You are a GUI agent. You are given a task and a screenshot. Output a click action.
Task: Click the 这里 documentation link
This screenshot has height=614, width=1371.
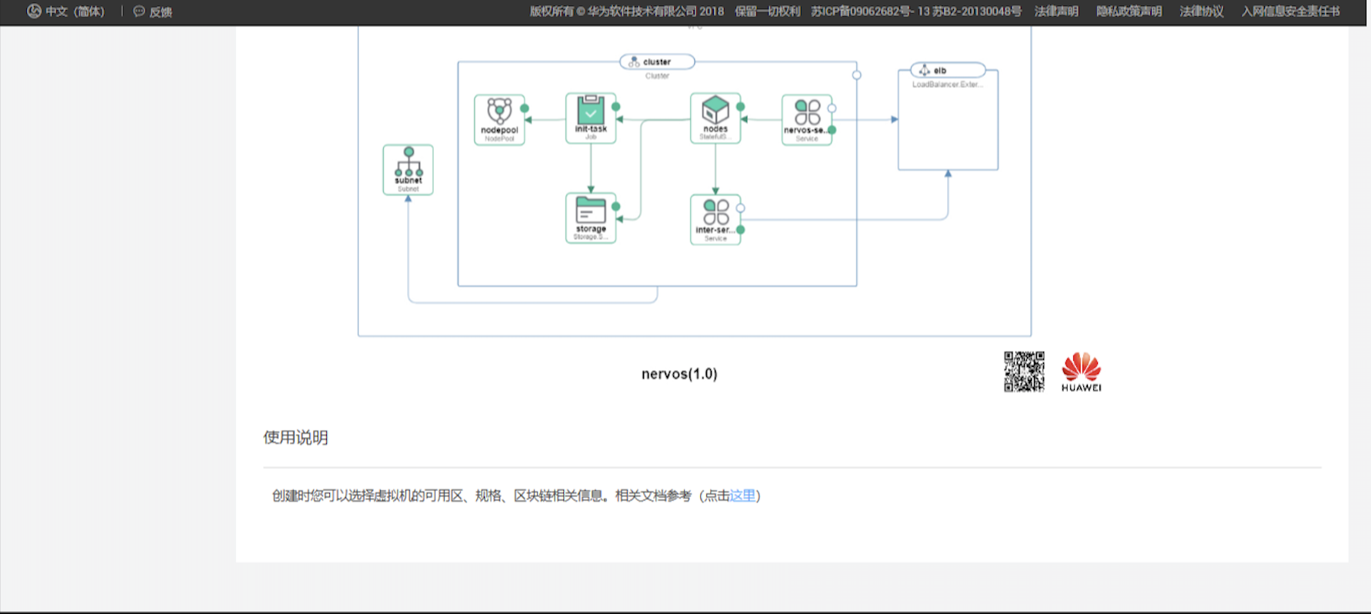pos(742,496)
